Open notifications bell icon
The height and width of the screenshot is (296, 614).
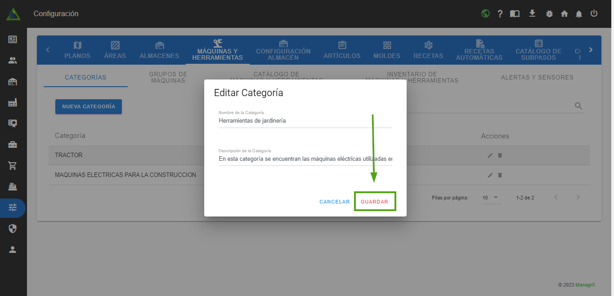[579, 14]
